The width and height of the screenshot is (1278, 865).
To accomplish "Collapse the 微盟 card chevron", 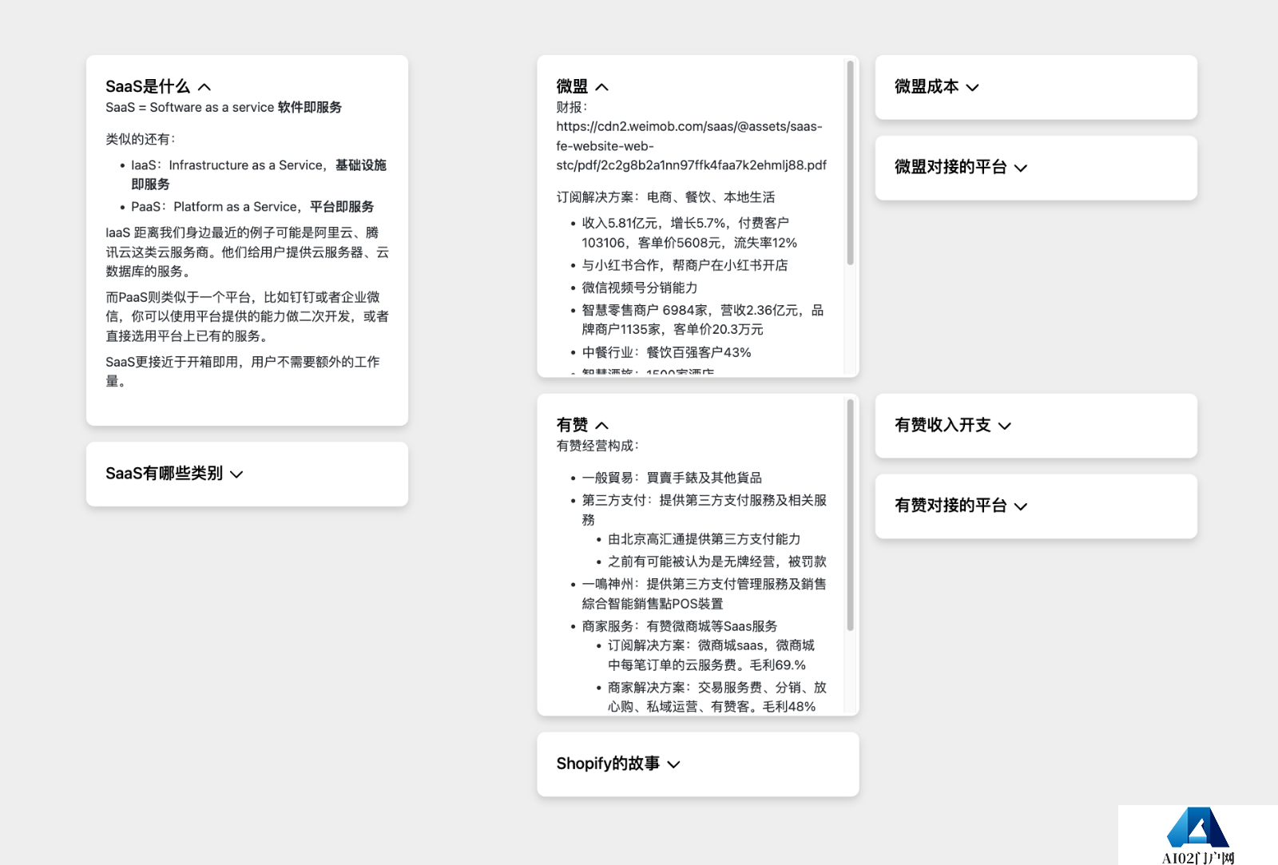I will pos(602,87).
